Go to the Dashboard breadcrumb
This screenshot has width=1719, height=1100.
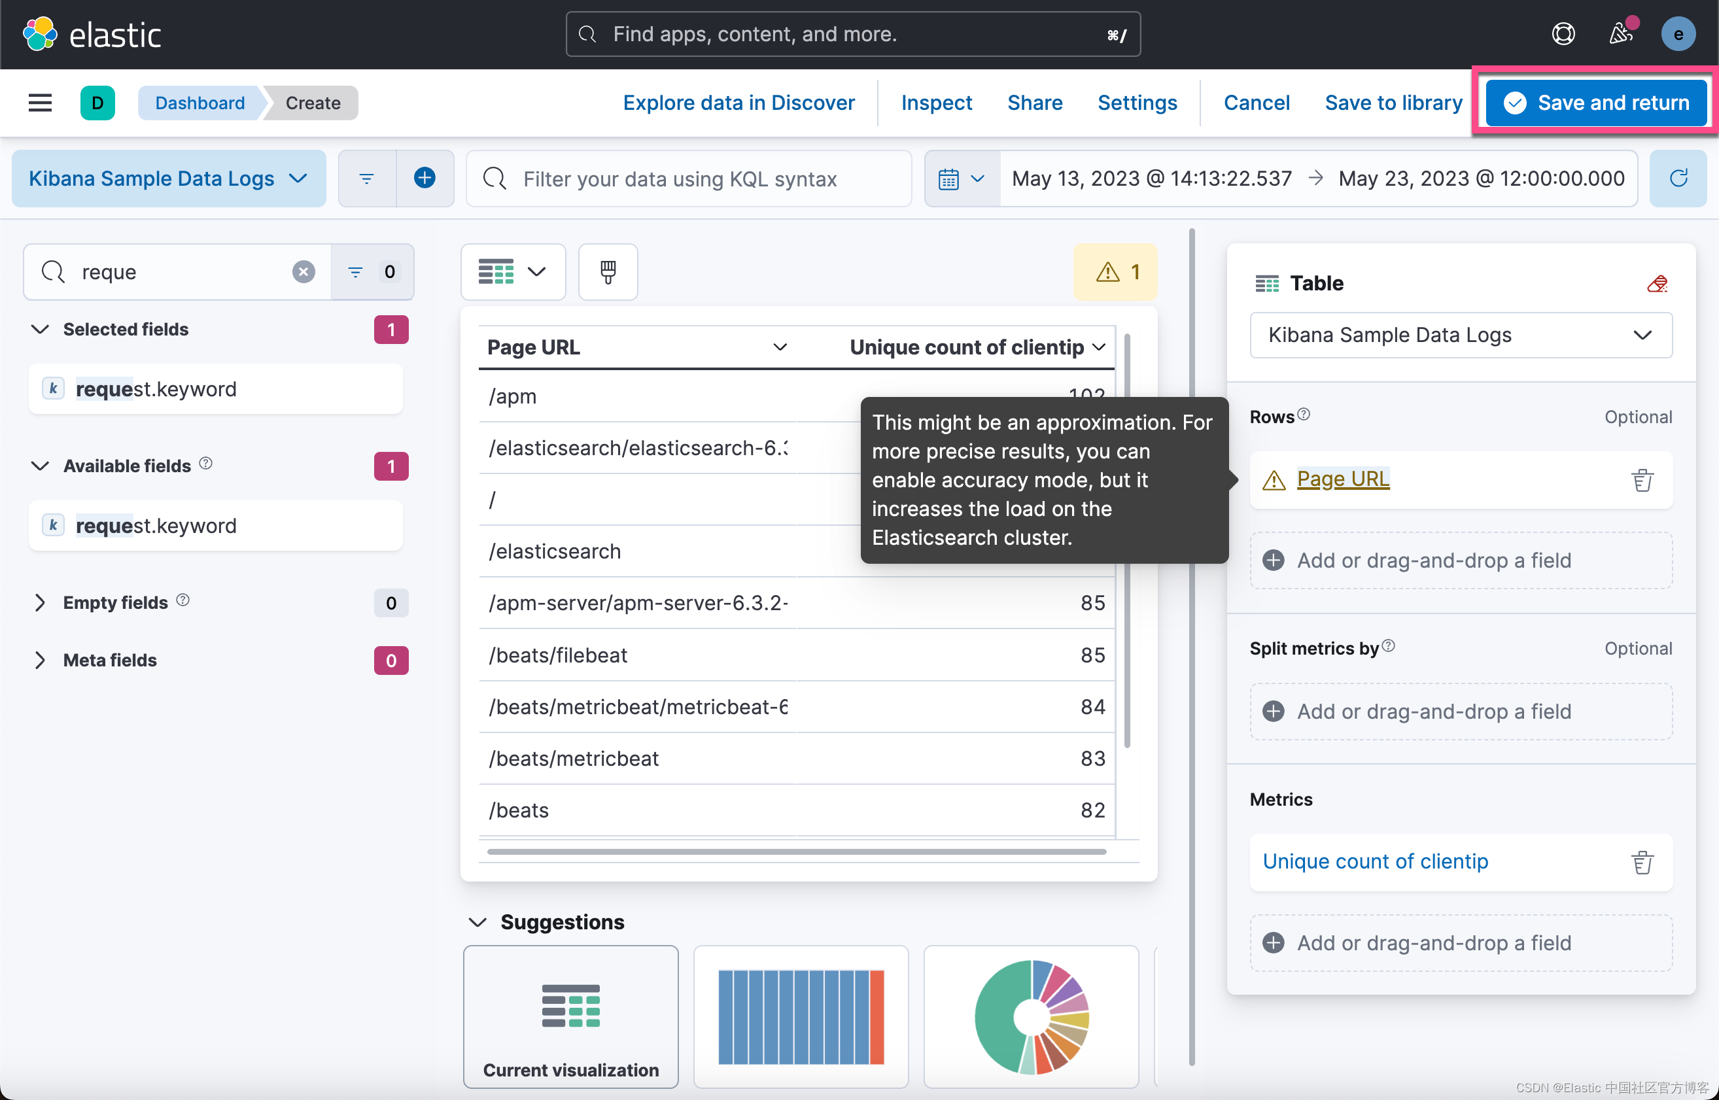click(200, 103)
